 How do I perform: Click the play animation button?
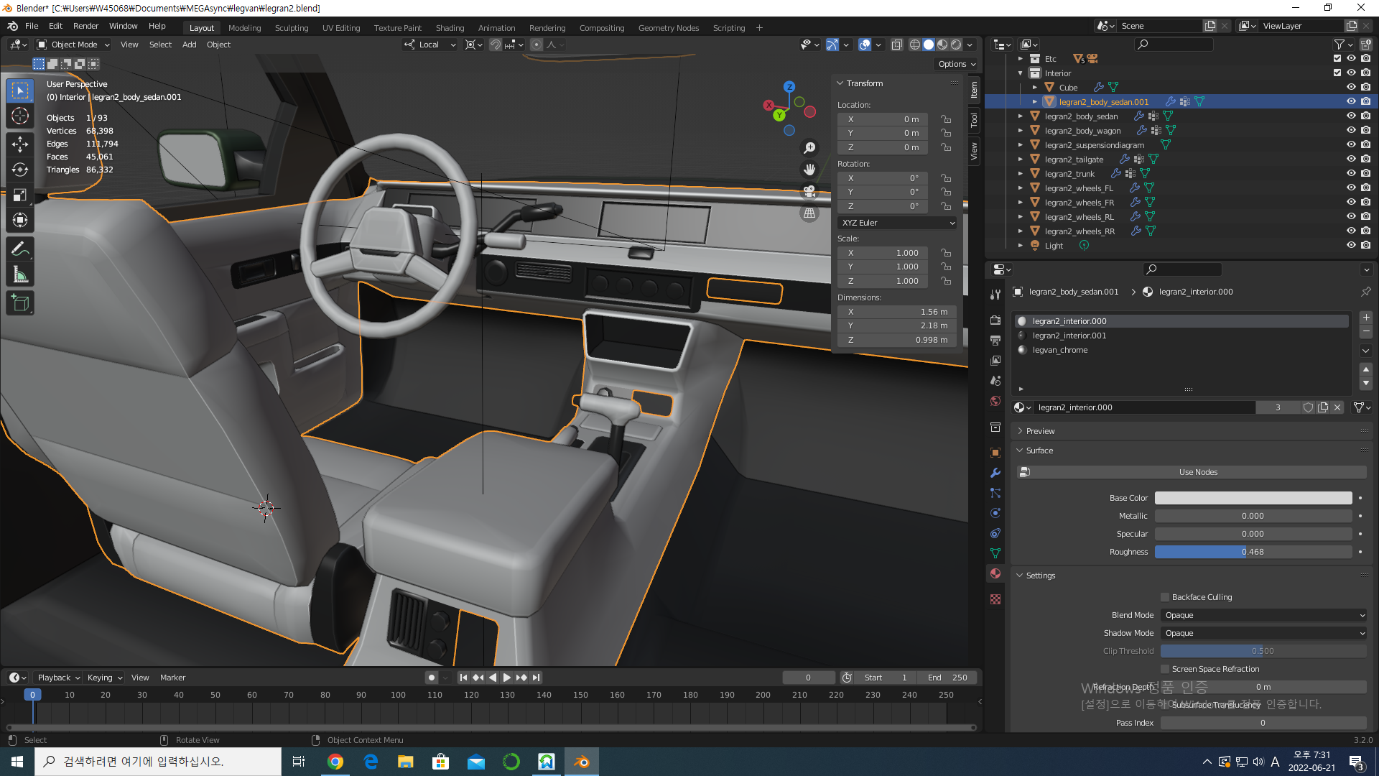tap(507, 678)
